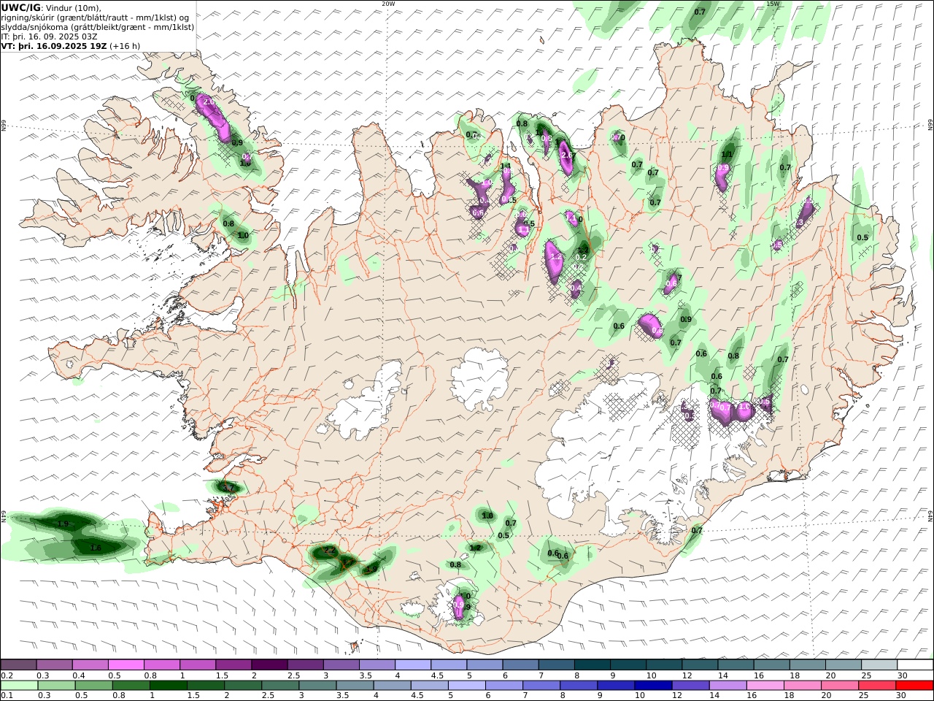934x701 pixels.
Task: Click the bright pink 0.5–0.8 sleet legend swatch
Action: (x=126, y=665)
